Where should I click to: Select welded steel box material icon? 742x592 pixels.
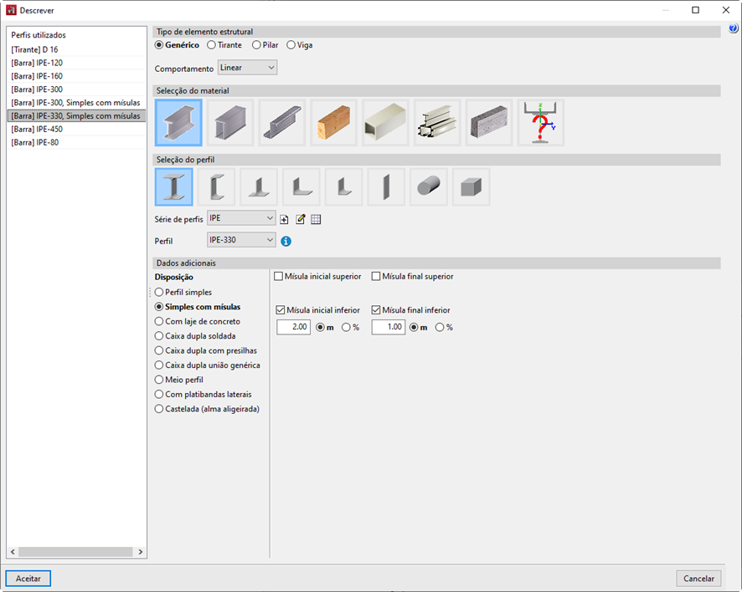point(230,122)
